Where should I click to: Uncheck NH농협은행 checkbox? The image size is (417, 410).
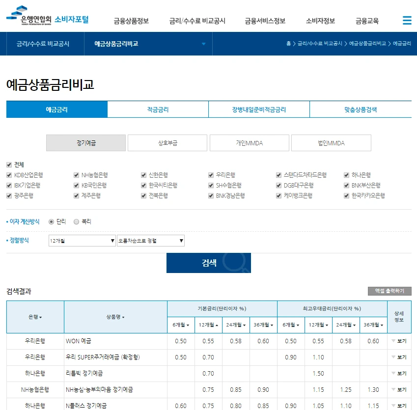click(76, 175)
